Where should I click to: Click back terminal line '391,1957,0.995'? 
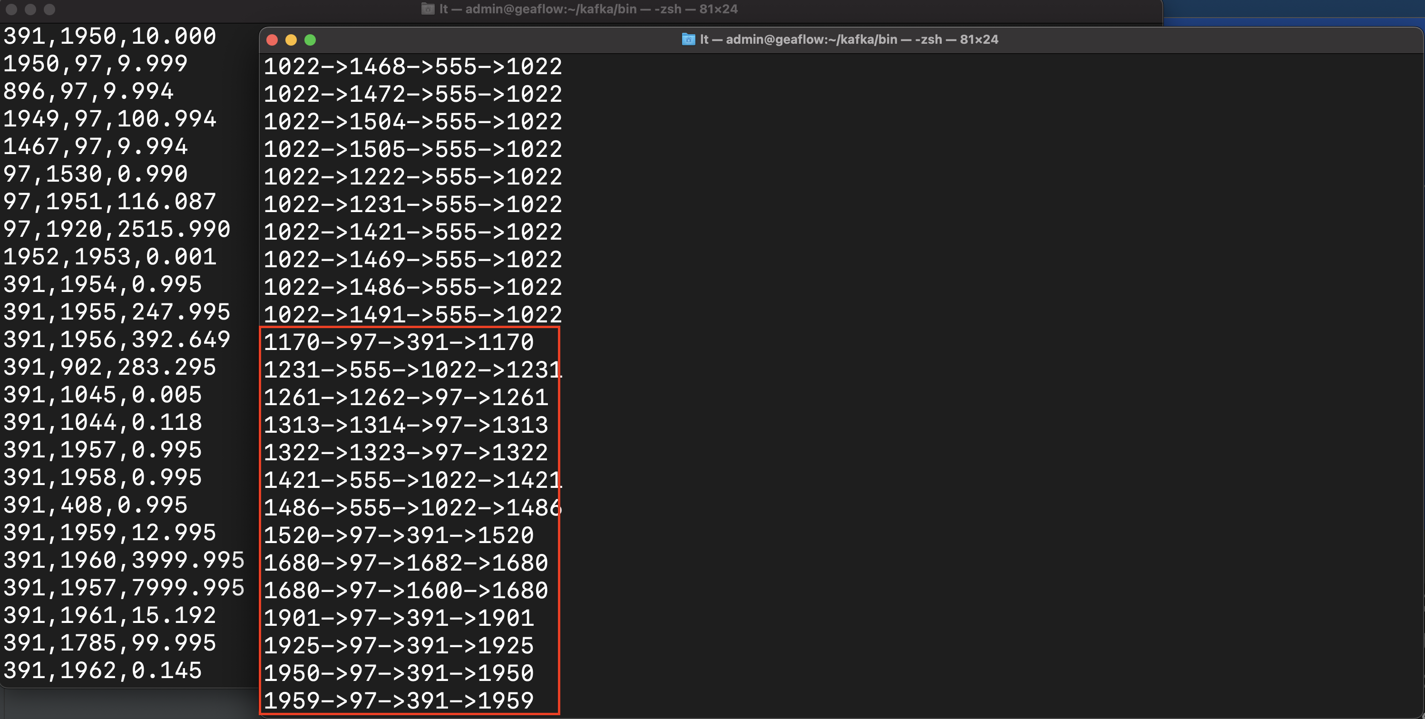pyautogui.click(x=102, y=450)
